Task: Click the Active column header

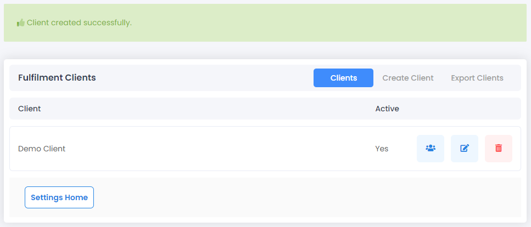Action: pos(387,109)
